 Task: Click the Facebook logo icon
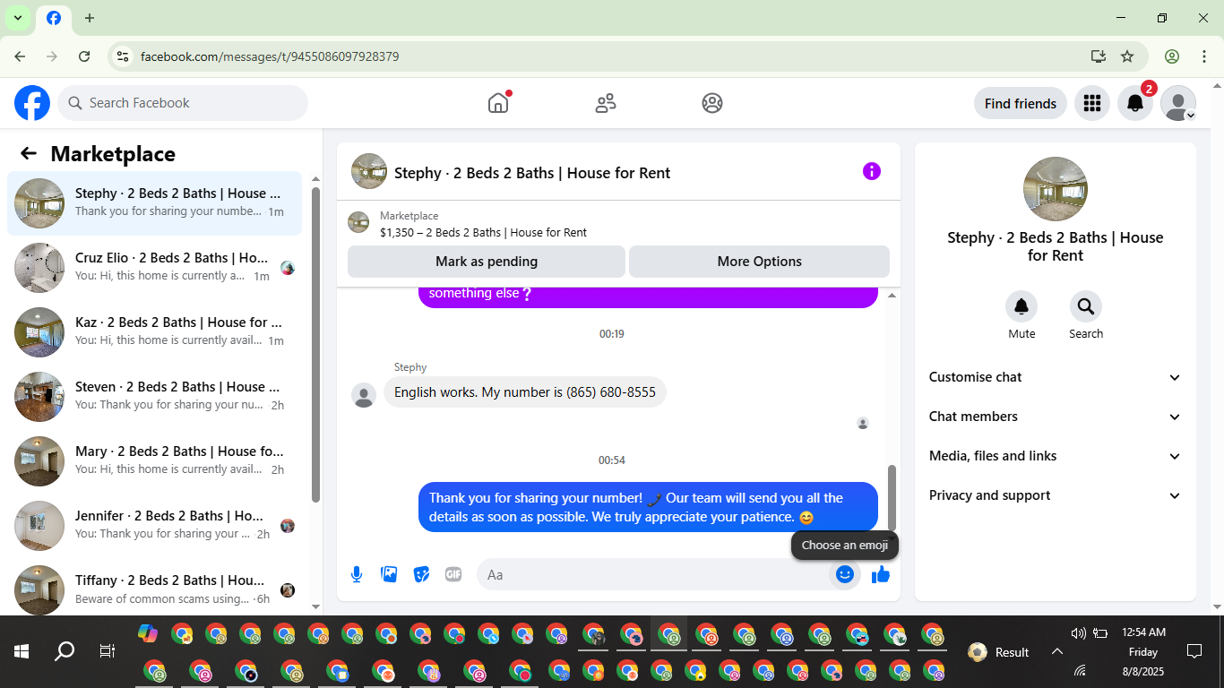click(x=32, y=103)
